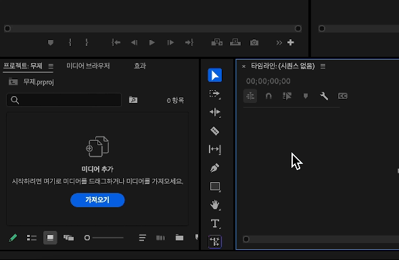The width and height of the screenshot is (399, 260).
Task: Create a new bin folder
Action: point(179,238)
